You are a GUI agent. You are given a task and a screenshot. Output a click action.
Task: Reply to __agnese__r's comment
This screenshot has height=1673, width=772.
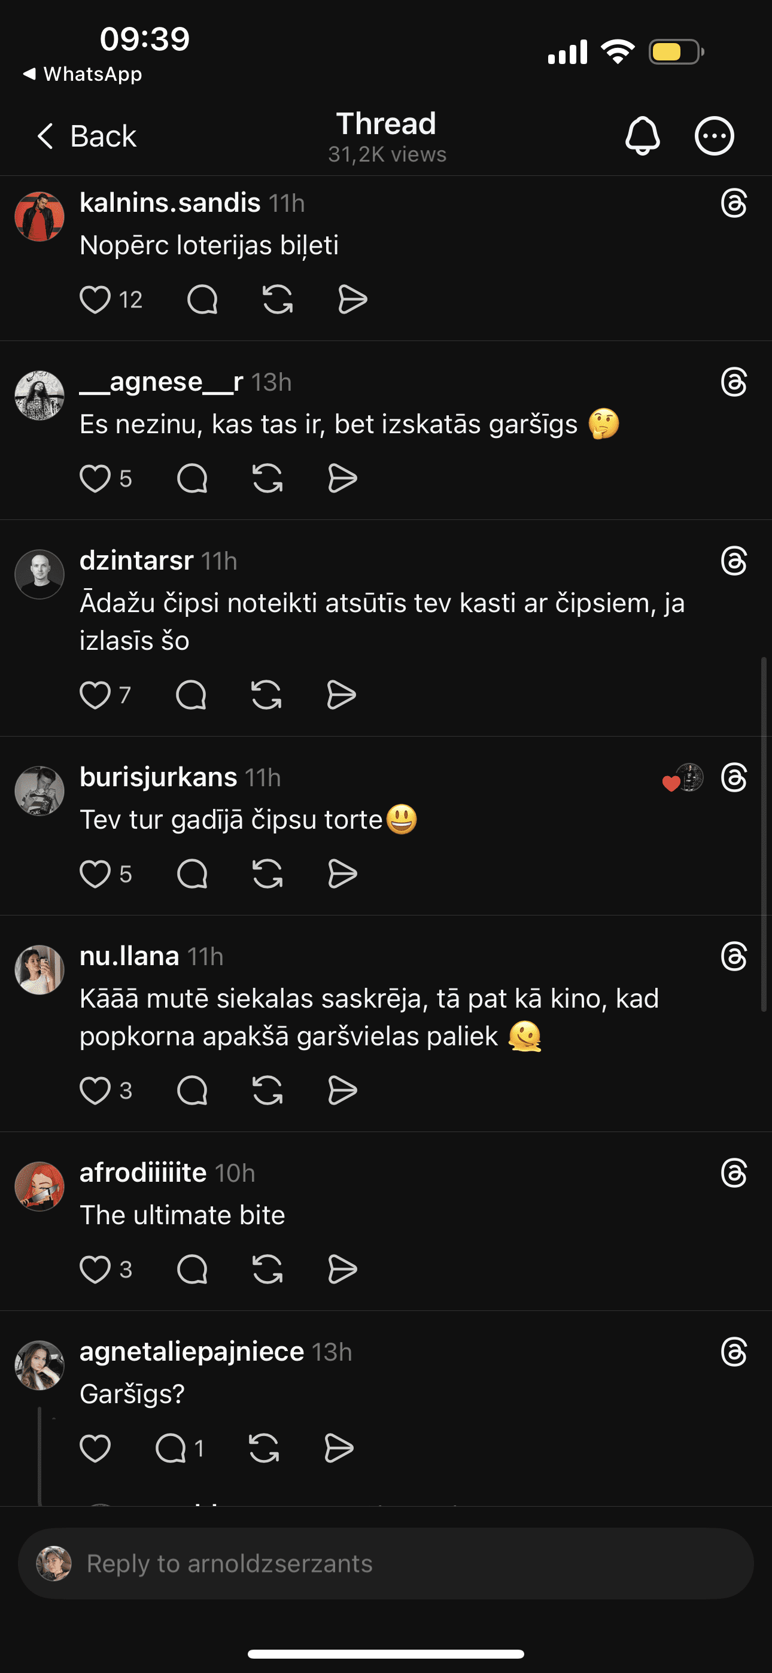192,479
